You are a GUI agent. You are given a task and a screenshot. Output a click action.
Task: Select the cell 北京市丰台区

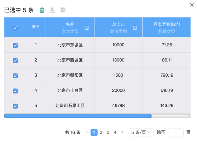pyautogui.click(x=70, y=90)
